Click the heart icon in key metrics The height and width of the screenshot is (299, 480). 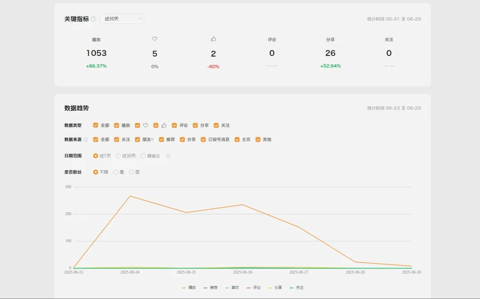click(155, 39)
